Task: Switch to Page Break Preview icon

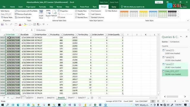Action: tap(163, 101)
